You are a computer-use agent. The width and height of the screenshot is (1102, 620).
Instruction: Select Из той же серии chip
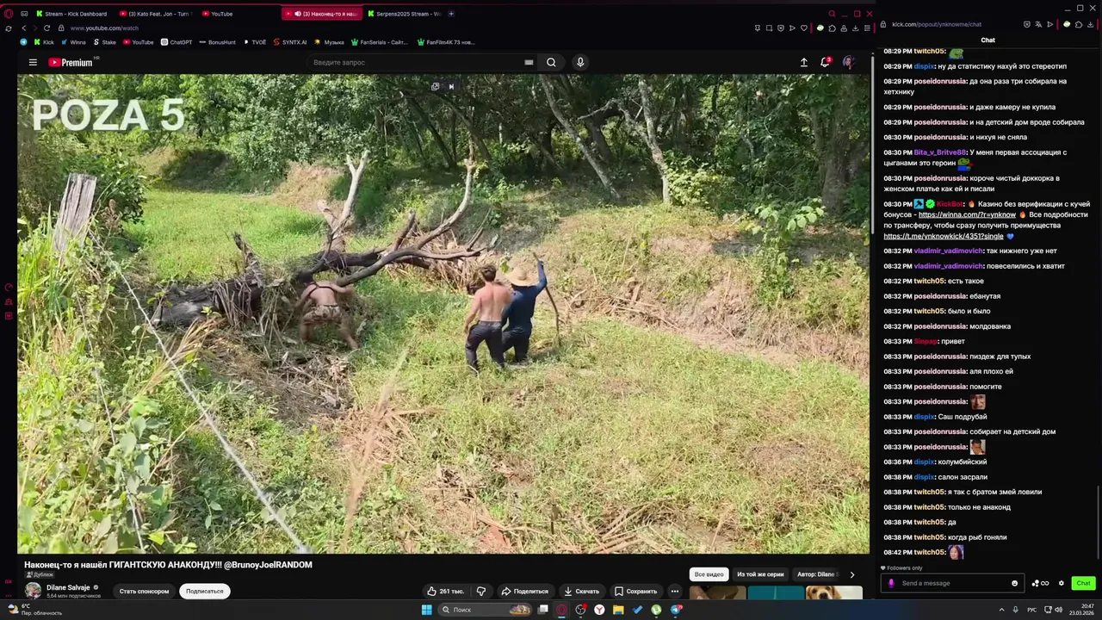(760, 574)
